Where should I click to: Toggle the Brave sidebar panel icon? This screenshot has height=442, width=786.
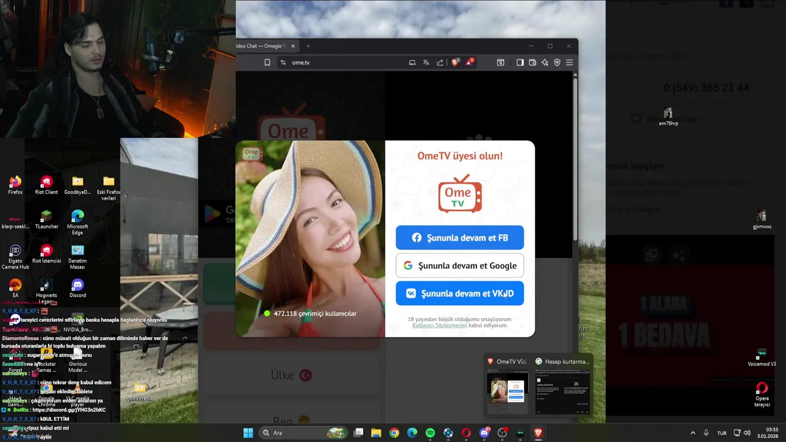pyautogui.click(x=520, y=63)
